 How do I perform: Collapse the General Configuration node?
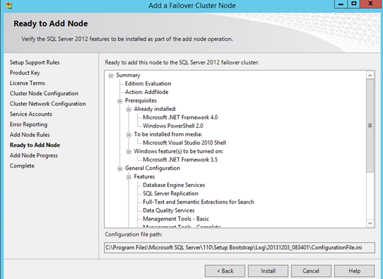tap(119, 169)
